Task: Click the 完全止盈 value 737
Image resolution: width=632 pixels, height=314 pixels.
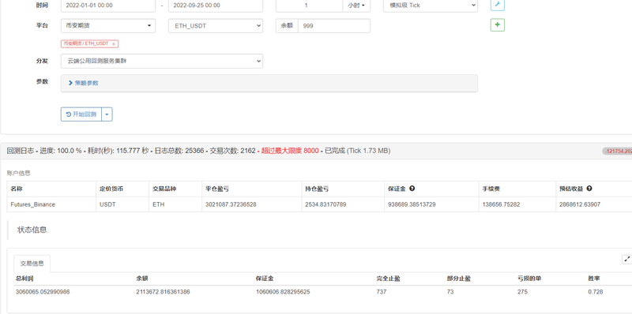Action: point(382,292)
